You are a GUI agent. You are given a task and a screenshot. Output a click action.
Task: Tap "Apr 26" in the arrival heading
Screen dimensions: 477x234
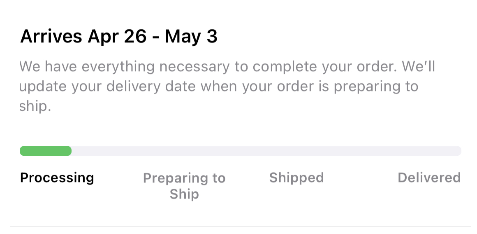(x=117, y=37)
